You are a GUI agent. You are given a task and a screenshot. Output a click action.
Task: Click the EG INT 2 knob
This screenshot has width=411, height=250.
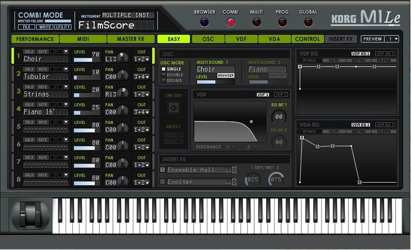pyautogui.click(x=278, y=142)
